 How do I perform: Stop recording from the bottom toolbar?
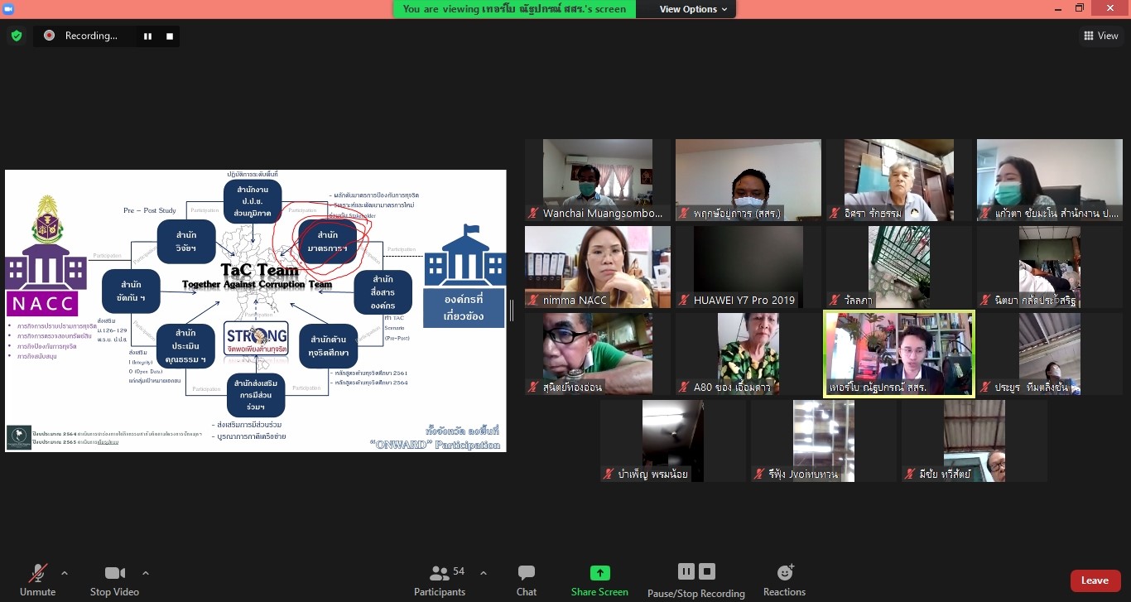tap(707, 571)
